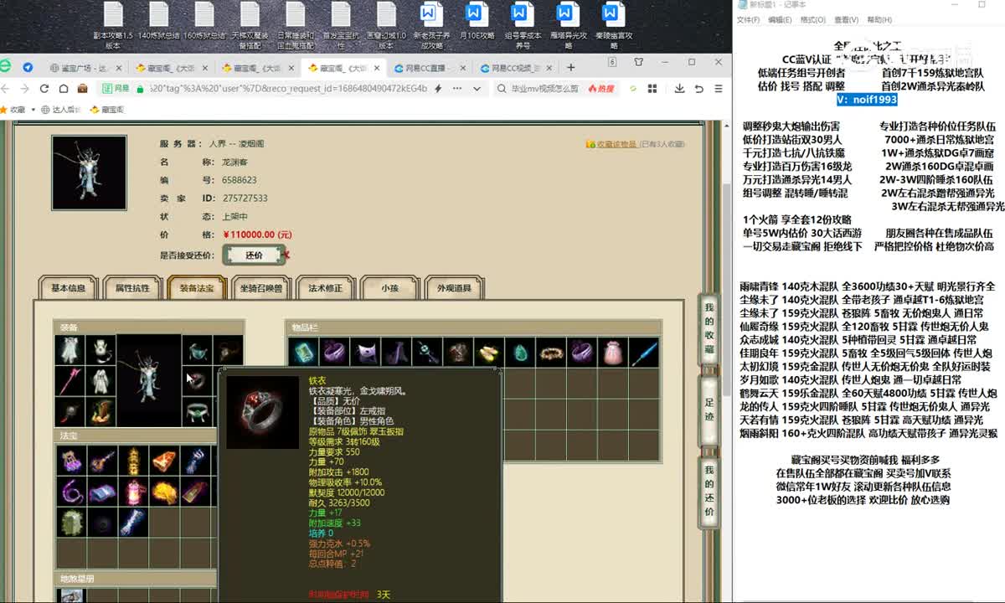
Task: Click the browser URL address field
Action: tap(289, 88)
